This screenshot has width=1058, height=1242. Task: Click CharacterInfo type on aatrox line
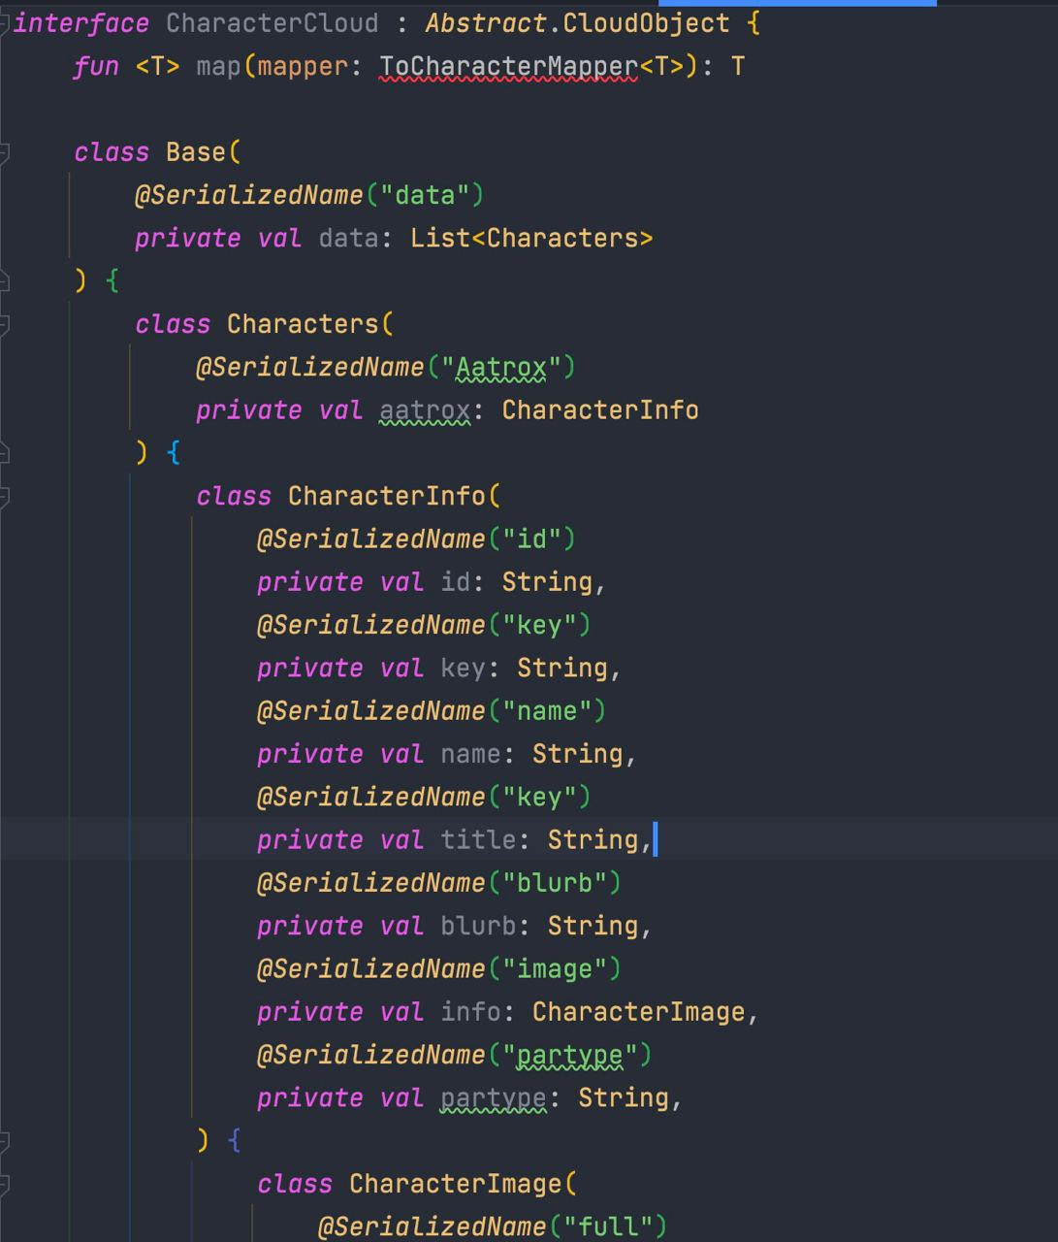600,409
